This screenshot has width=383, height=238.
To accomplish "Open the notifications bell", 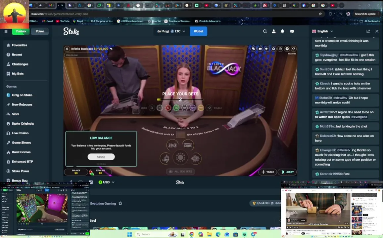I will (x=282, y=31).
